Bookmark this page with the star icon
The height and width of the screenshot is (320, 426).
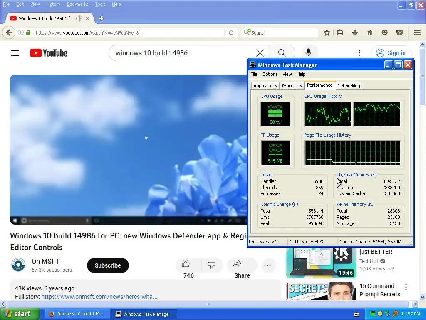327,32
